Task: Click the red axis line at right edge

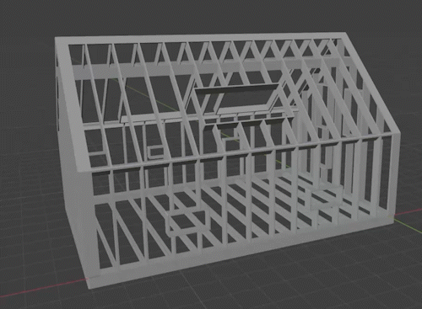Action: (x=408, y=212)
